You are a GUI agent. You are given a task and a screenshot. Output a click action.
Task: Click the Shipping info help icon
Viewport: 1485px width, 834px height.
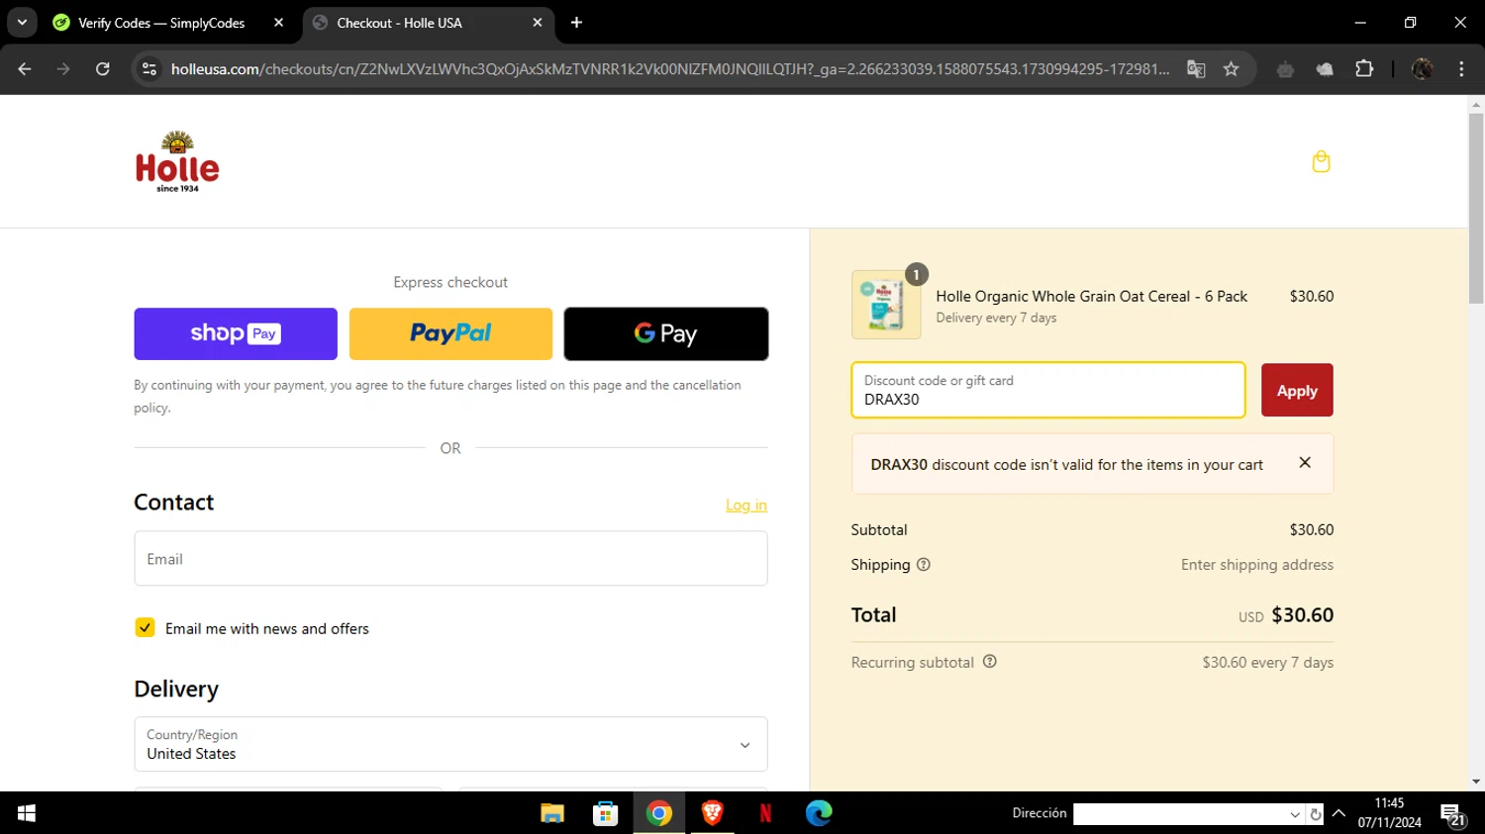pos(924,565)
